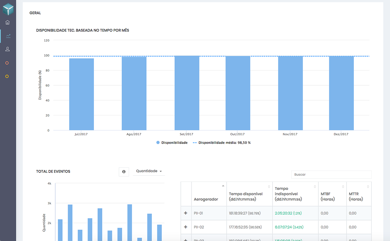Open the user profile icon in sidebar

(x=7, y=49)
